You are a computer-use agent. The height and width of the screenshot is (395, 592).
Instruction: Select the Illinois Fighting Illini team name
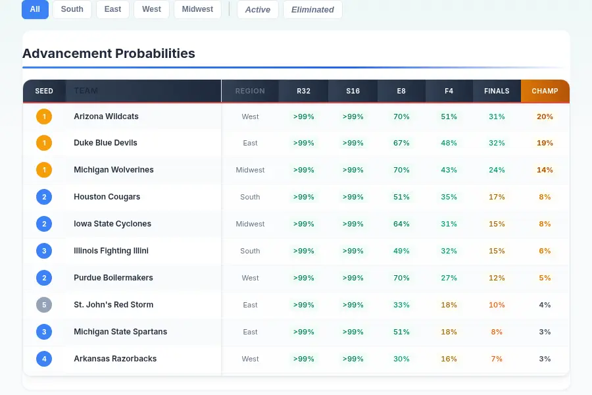pos(111,251)
